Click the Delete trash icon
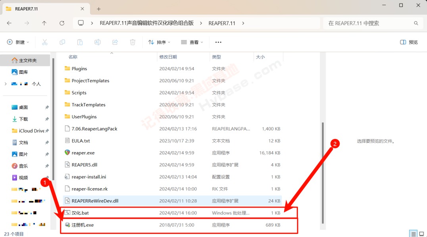This screenshot has width=427, height=237. 133,42
